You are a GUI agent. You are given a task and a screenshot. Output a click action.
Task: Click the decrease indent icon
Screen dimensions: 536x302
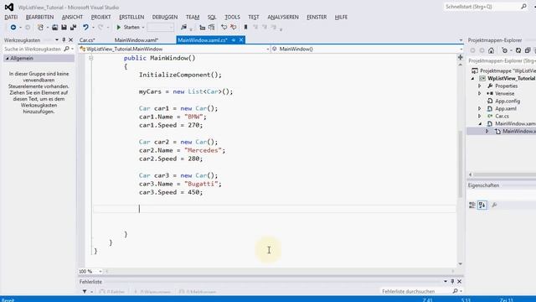(x=203, y=27)
